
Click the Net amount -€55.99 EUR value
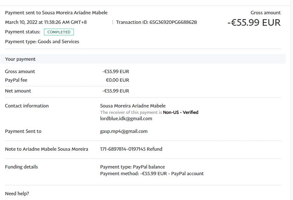click(116, 91)
